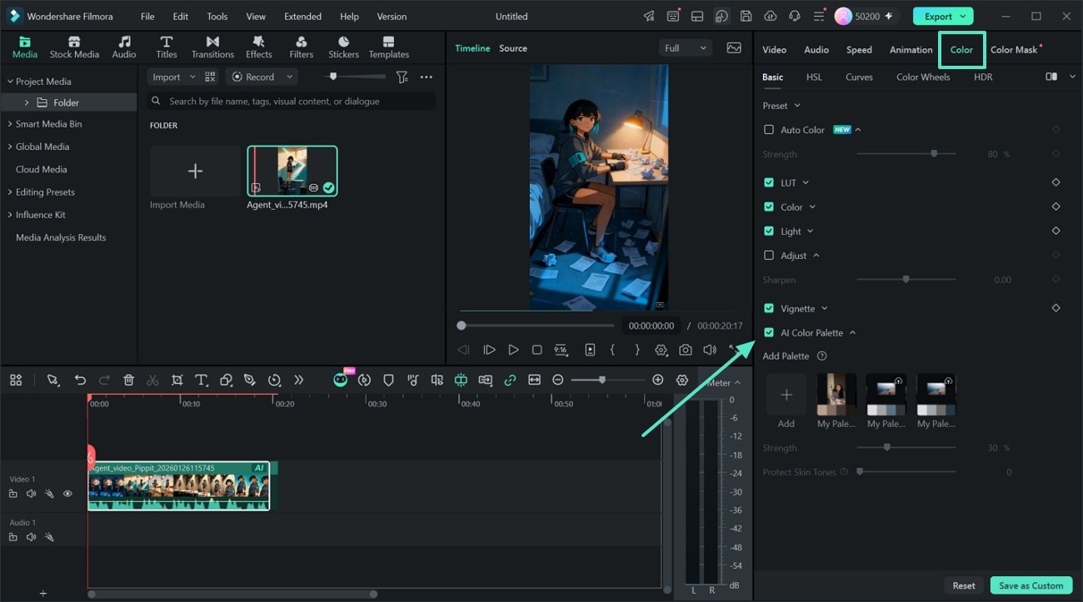Uncheck the Color checkbox
This screenshot has height=602, width=1083.
click(769, 206)
